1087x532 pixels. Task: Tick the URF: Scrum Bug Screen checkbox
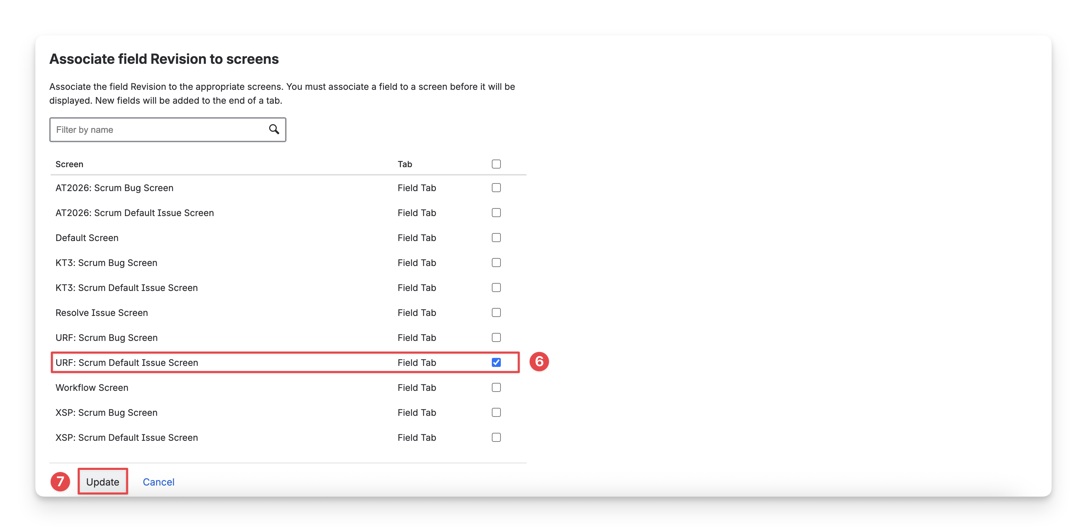pyautogui.click(x=496, y=337)
